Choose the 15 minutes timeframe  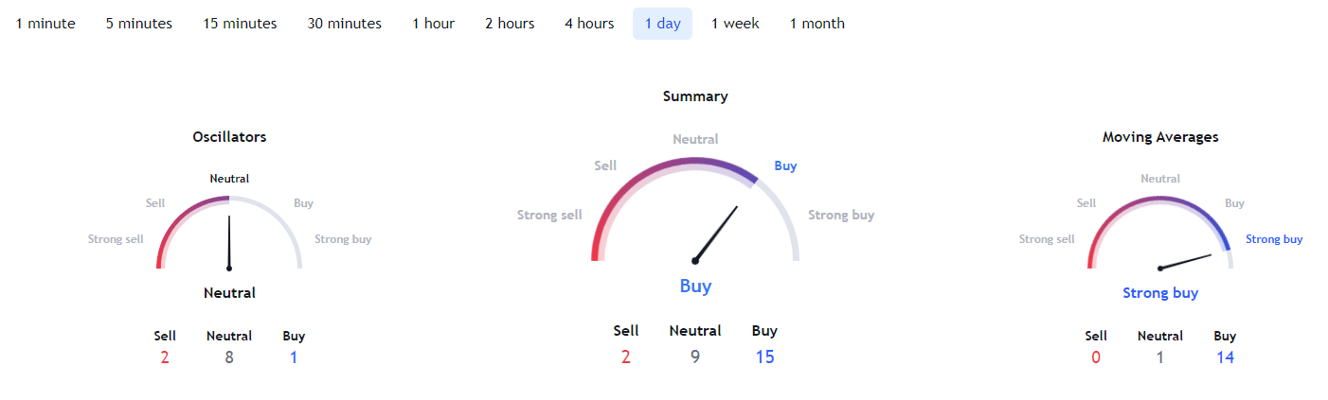point(240,24)
